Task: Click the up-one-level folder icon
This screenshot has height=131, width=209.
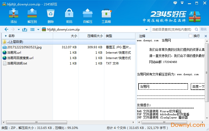Action: click(x=25, y=30)
